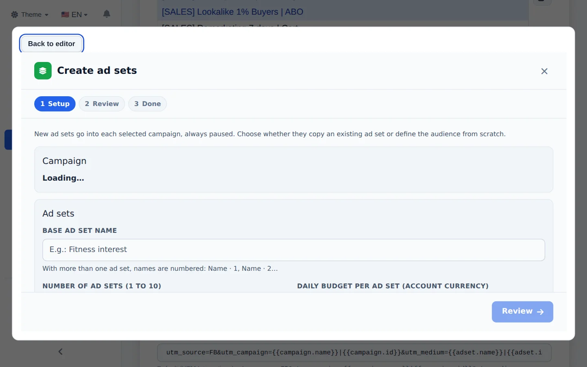Screen dimensions: 587x367
Task: Collapse the sidebar with the left chevron
Action: [x=60, y=352]
